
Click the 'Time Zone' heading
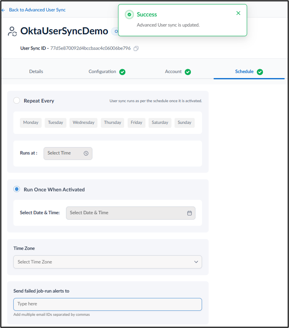click(x=24, y=248)
